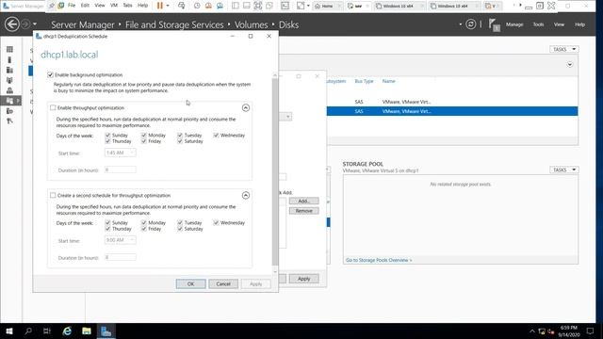Open the navigation history dropdown arrow
Viewport: 603px width, 339px height.
click(35, 24)
